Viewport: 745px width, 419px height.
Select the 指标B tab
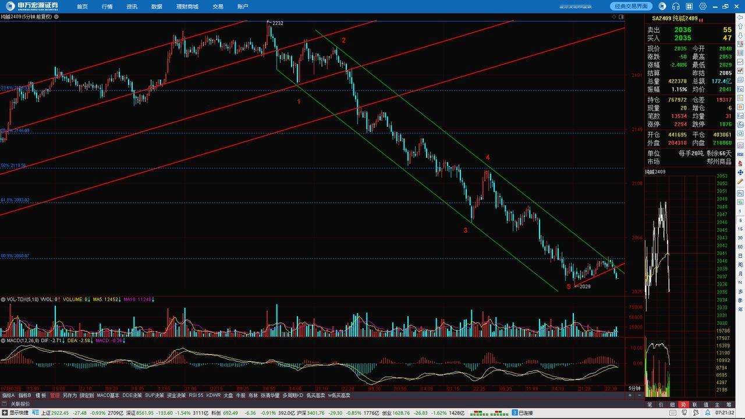[25, 395]
